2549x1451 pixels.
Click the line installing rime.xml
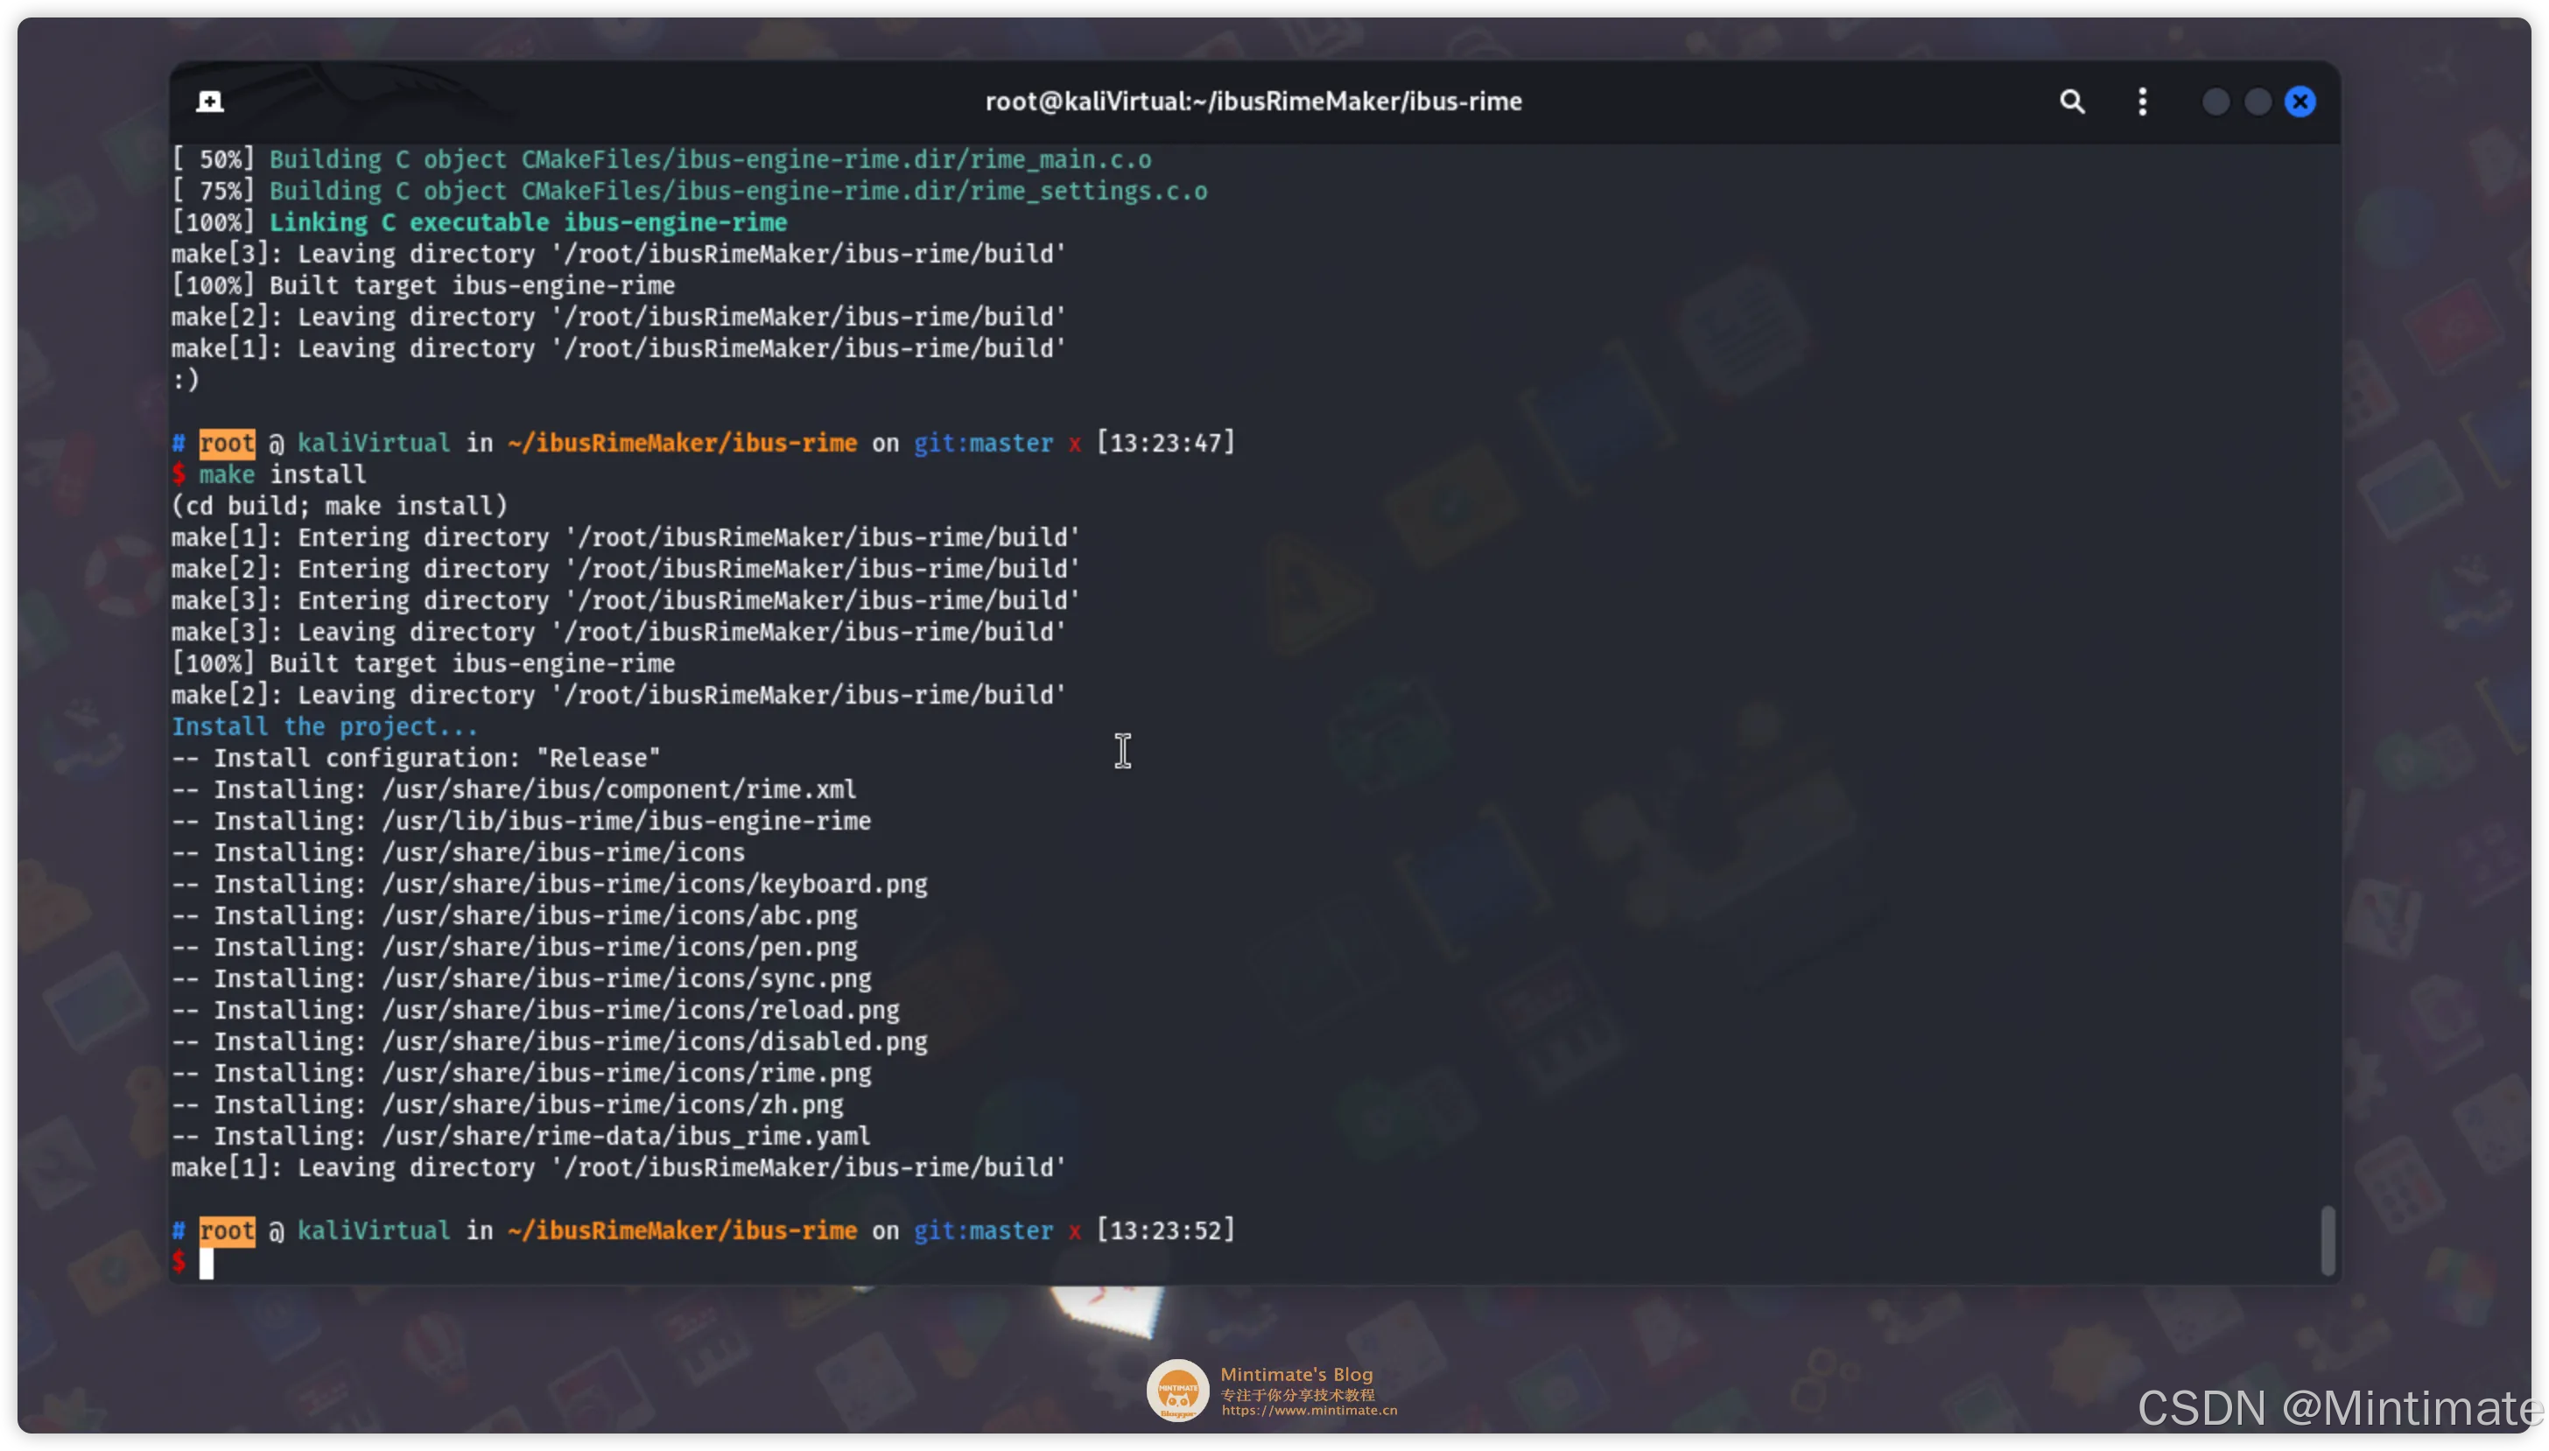point(514,789)
